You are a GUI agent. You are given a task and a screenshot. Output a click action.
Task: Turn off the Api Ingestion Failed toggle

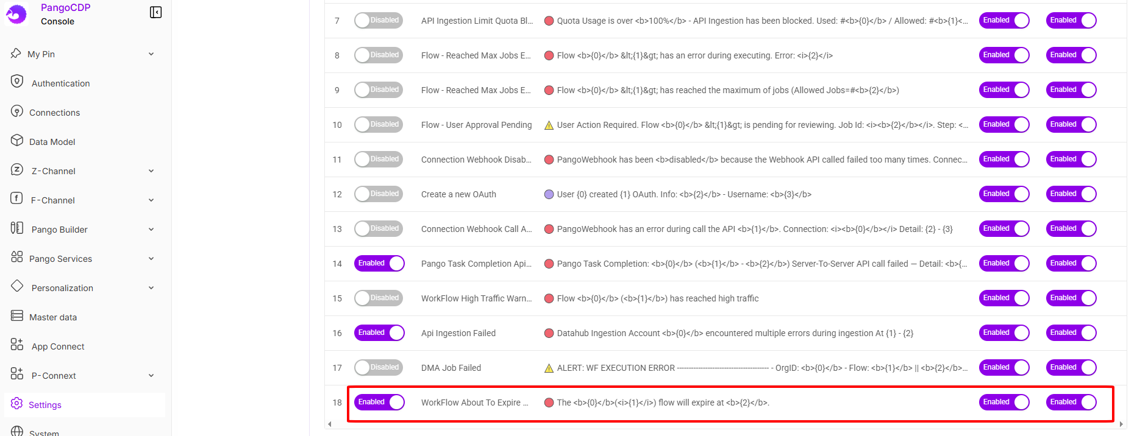click(379, 333)
